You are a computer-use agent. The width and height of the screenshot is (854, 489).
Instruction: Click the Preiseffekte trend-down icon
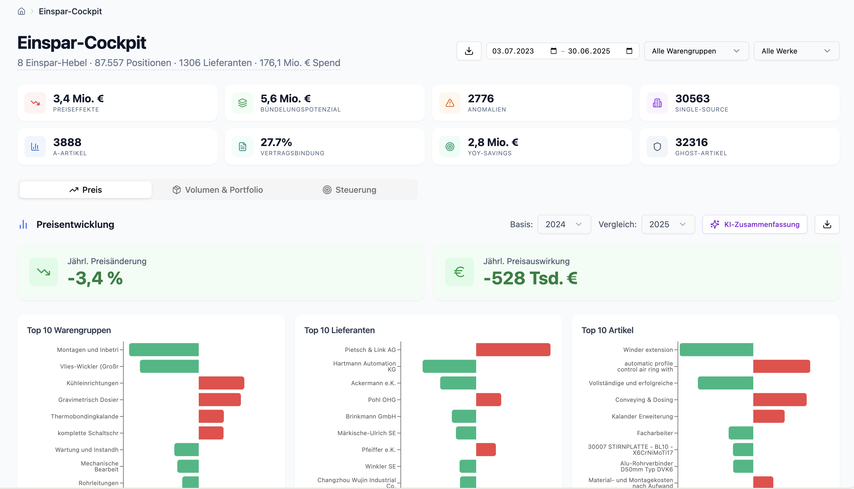[x=35, y=103]
